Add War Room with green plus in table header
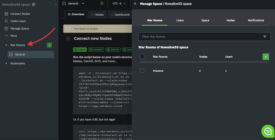The width and height of the screenshot is (275, 140). click(x=266, y=57)
